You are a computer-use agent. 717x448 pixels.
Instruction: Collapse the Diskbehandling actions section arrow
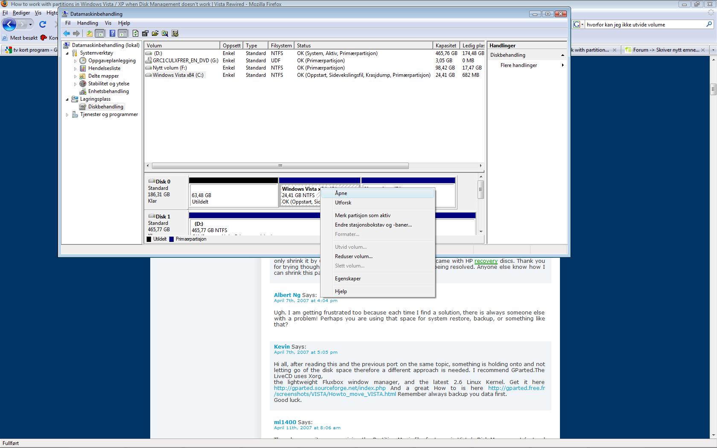point(563,55)
